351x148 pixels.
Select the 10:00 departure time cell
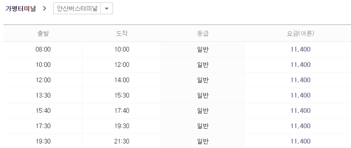pyautogui.click(x=43, y=65)
